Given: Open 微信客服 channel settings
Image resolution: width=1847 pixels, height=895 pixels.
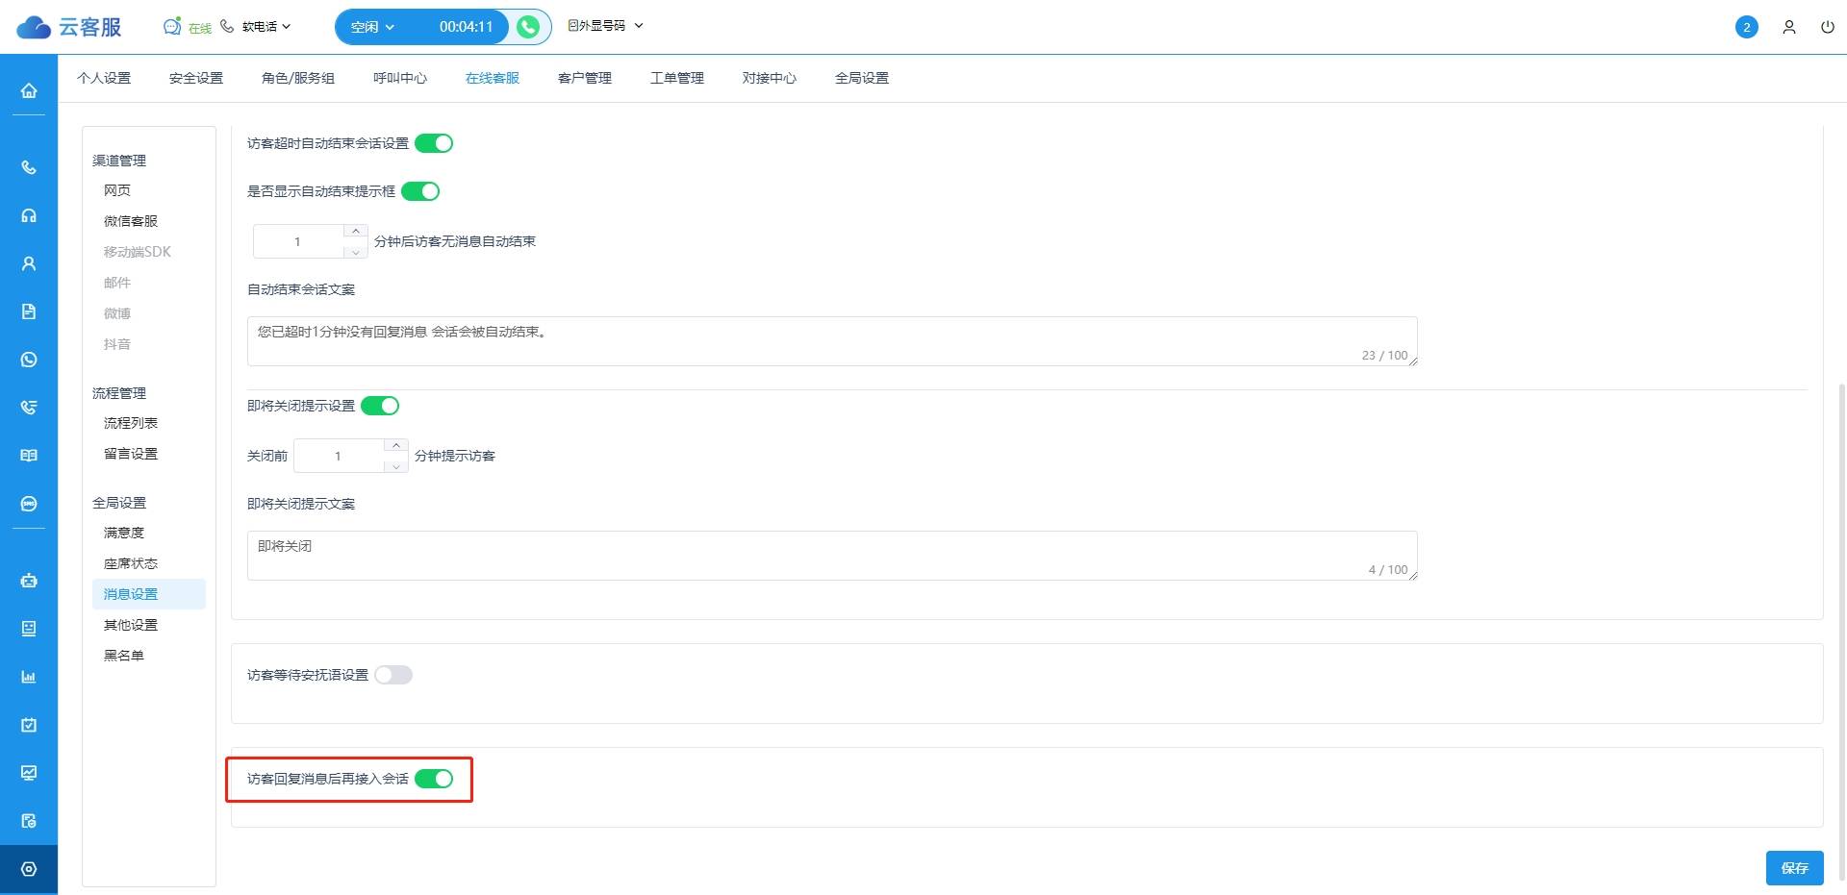Looking at the screenshot, I should pos(131,221).
